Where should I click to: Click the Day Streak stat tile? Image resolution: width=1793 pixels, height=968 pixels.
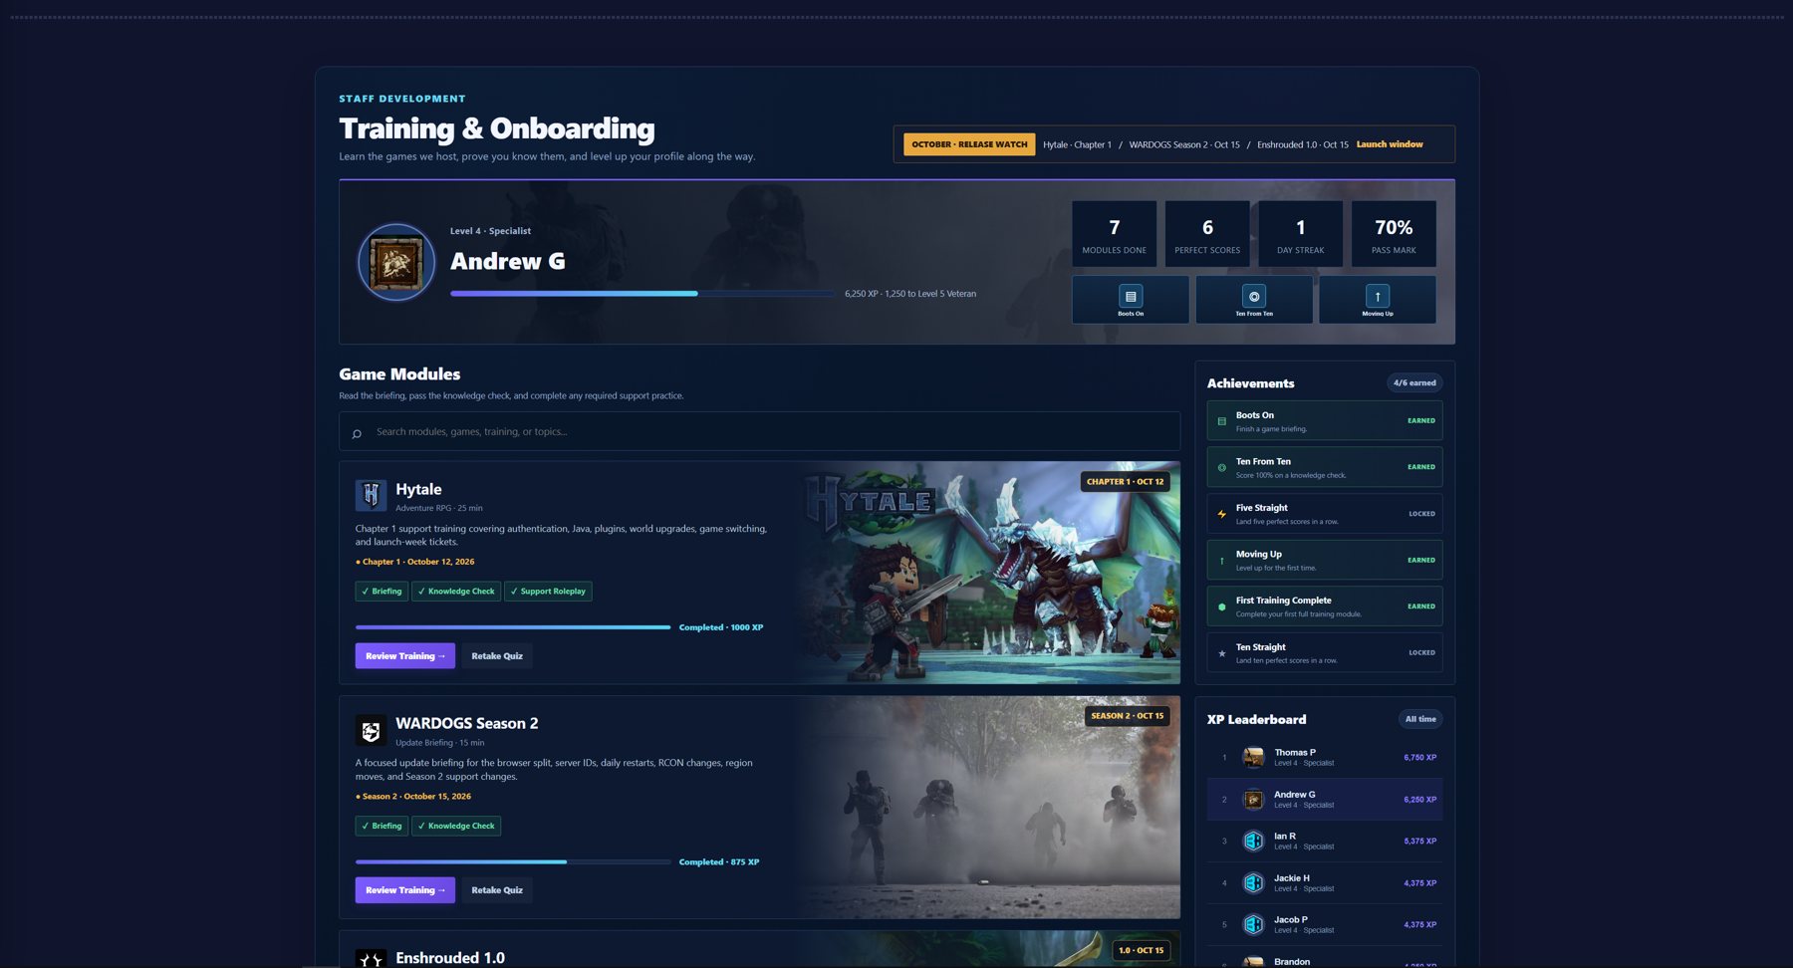pos(1301,234)
